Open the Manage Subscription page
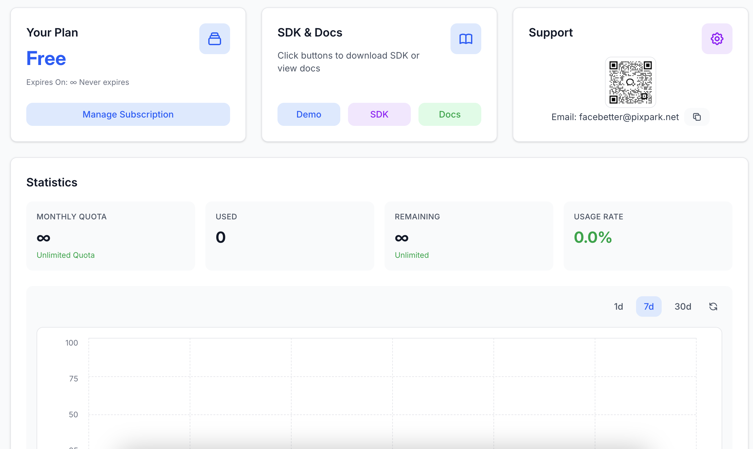The width and height of the screenshot is (753, 449). point(128,114)
